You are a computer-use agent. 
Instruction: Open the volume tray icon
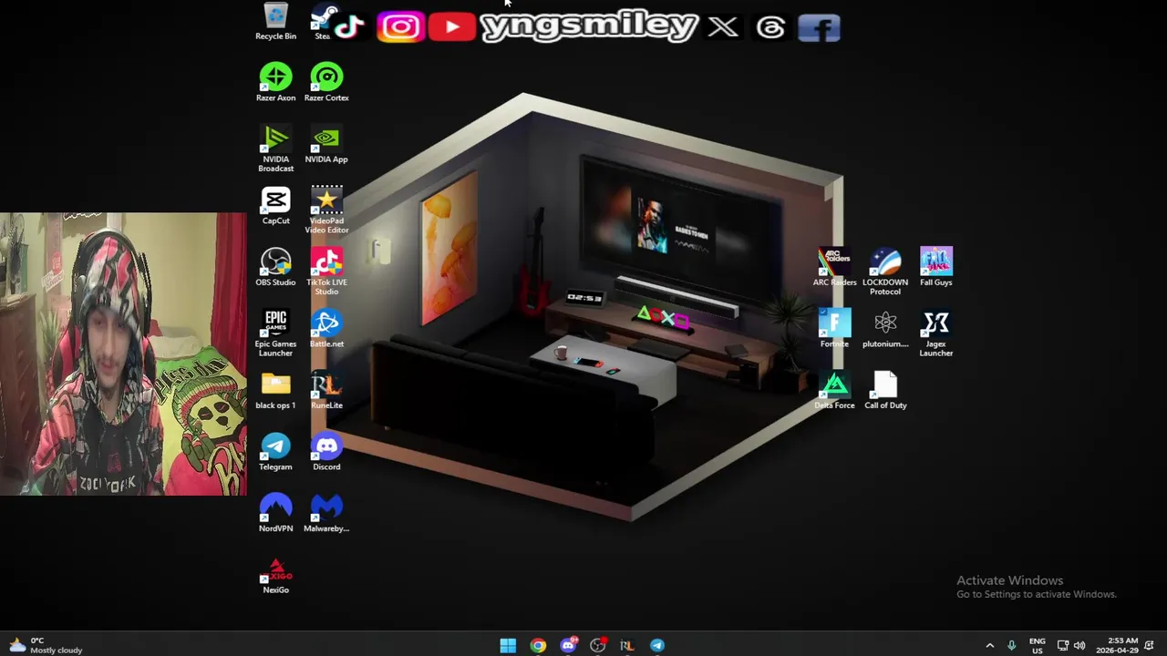(x=1079, y=645)
